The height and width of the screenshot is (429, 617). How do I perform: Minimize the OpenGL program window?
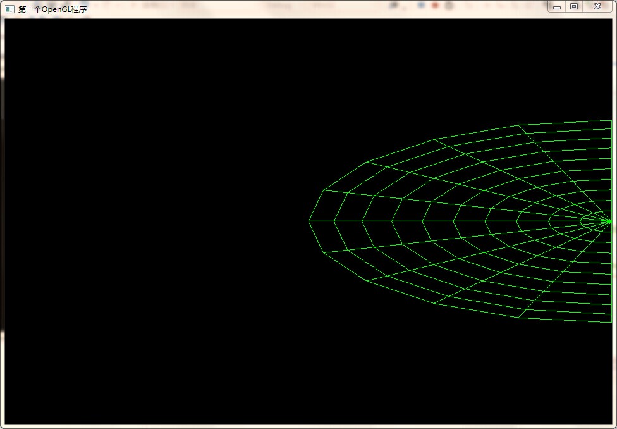click(x=557, y=7)
